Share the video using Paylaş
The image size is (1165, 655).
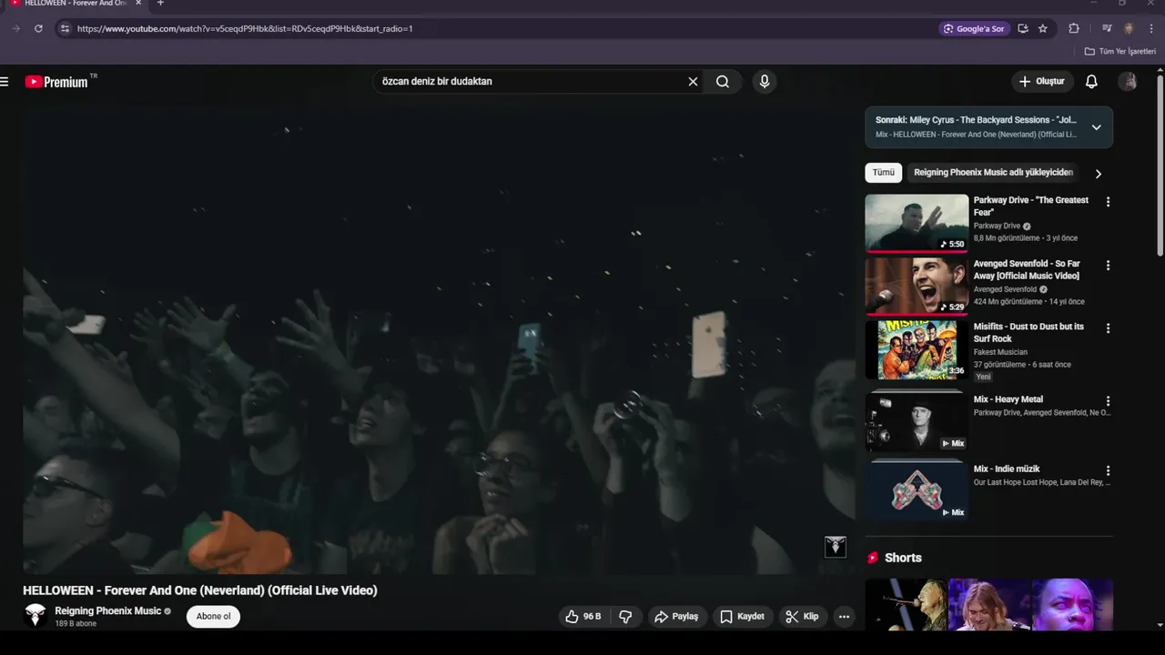[x=676, y=617]
